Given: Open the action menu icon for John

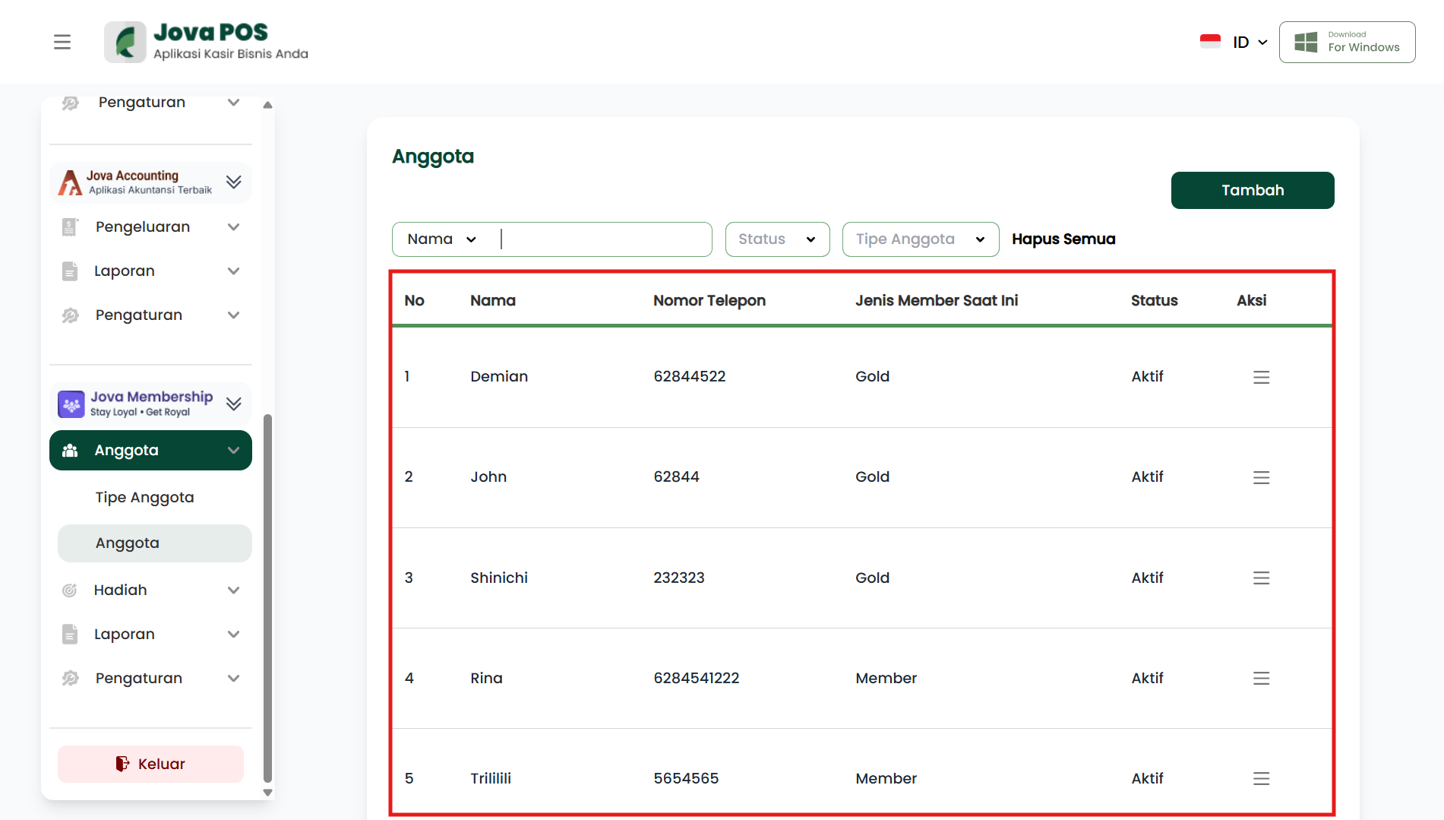Looking at the screenshot, I should (1261, 477).
